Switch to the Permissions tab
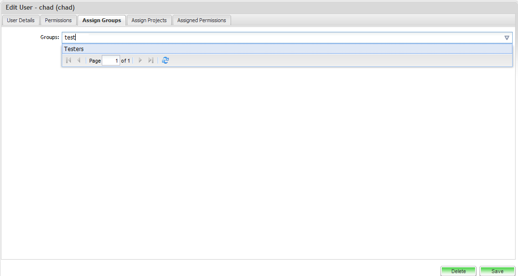Screen dimensions: 518x276 pyautogui.click(x=58, y=20)
